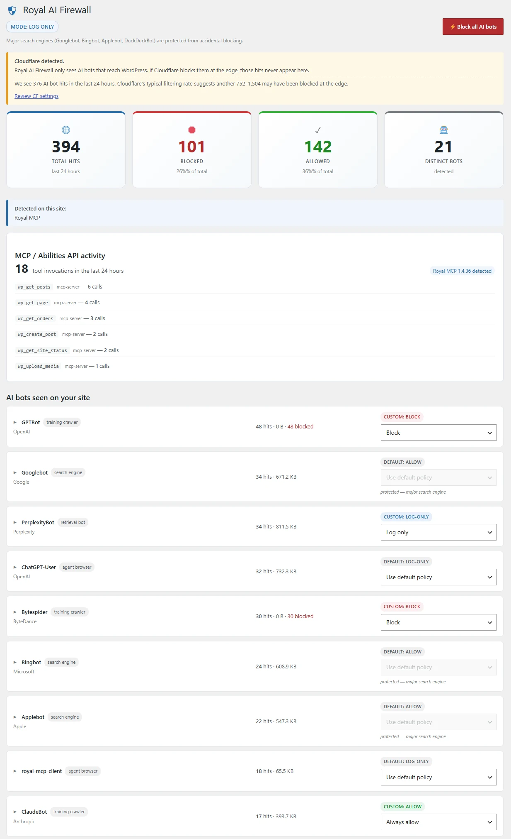Click the robot icon above Distinct Bots

click(x=444, y=130)
